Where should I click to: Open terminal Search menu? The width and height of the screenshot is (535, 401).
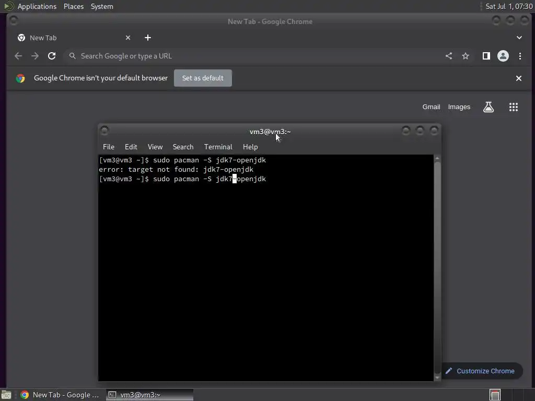click(x=183, y=147)
